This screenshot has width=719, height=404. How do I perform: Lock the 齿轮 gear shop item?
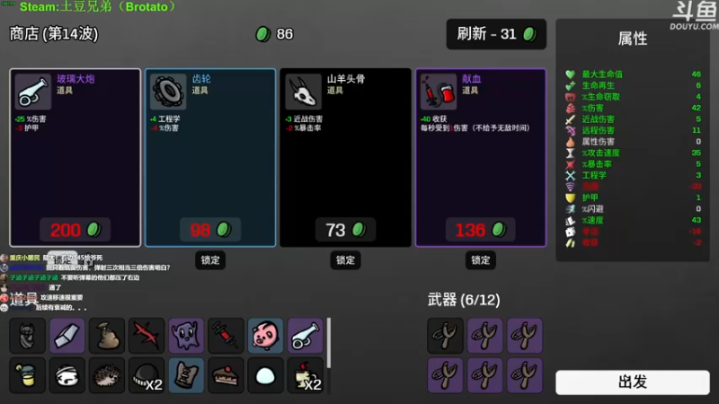click(x=210, y=260)
